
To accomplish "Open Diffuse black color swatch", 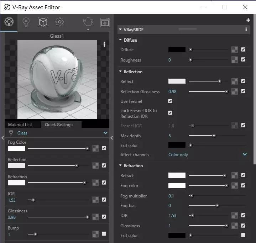I will [x=177, y=49].
